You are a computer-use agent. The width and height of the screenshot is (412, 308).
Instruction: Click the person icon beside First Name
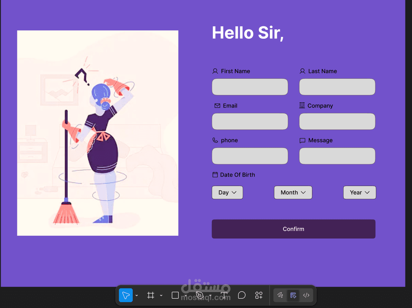pyautogui.click(x=215, y=71)
